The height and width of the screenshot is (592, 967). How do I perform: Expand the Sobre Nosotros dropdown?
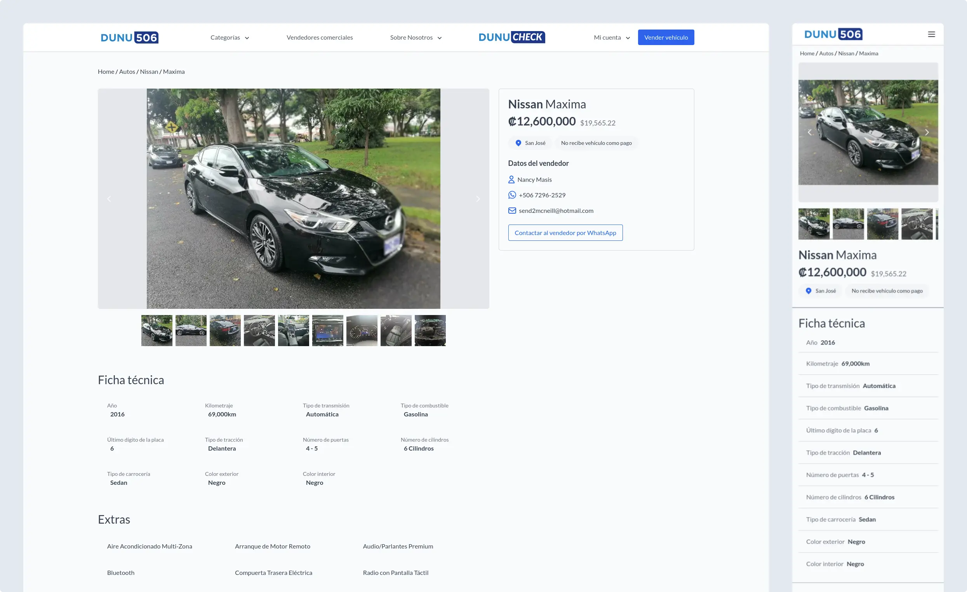(x=415, y=37)
